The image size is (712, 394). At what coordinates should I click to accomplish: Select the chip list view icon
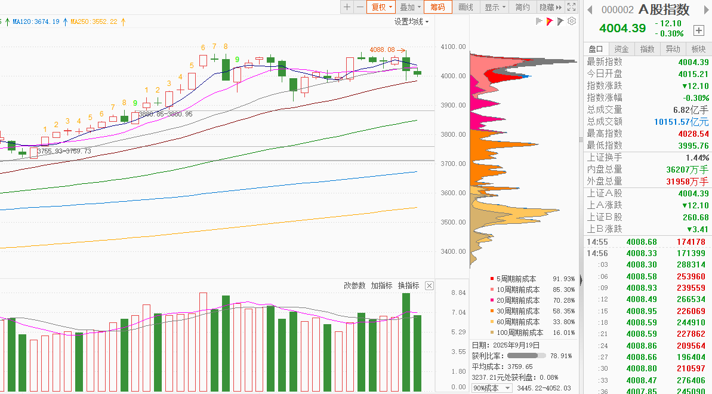coord(539,21)
